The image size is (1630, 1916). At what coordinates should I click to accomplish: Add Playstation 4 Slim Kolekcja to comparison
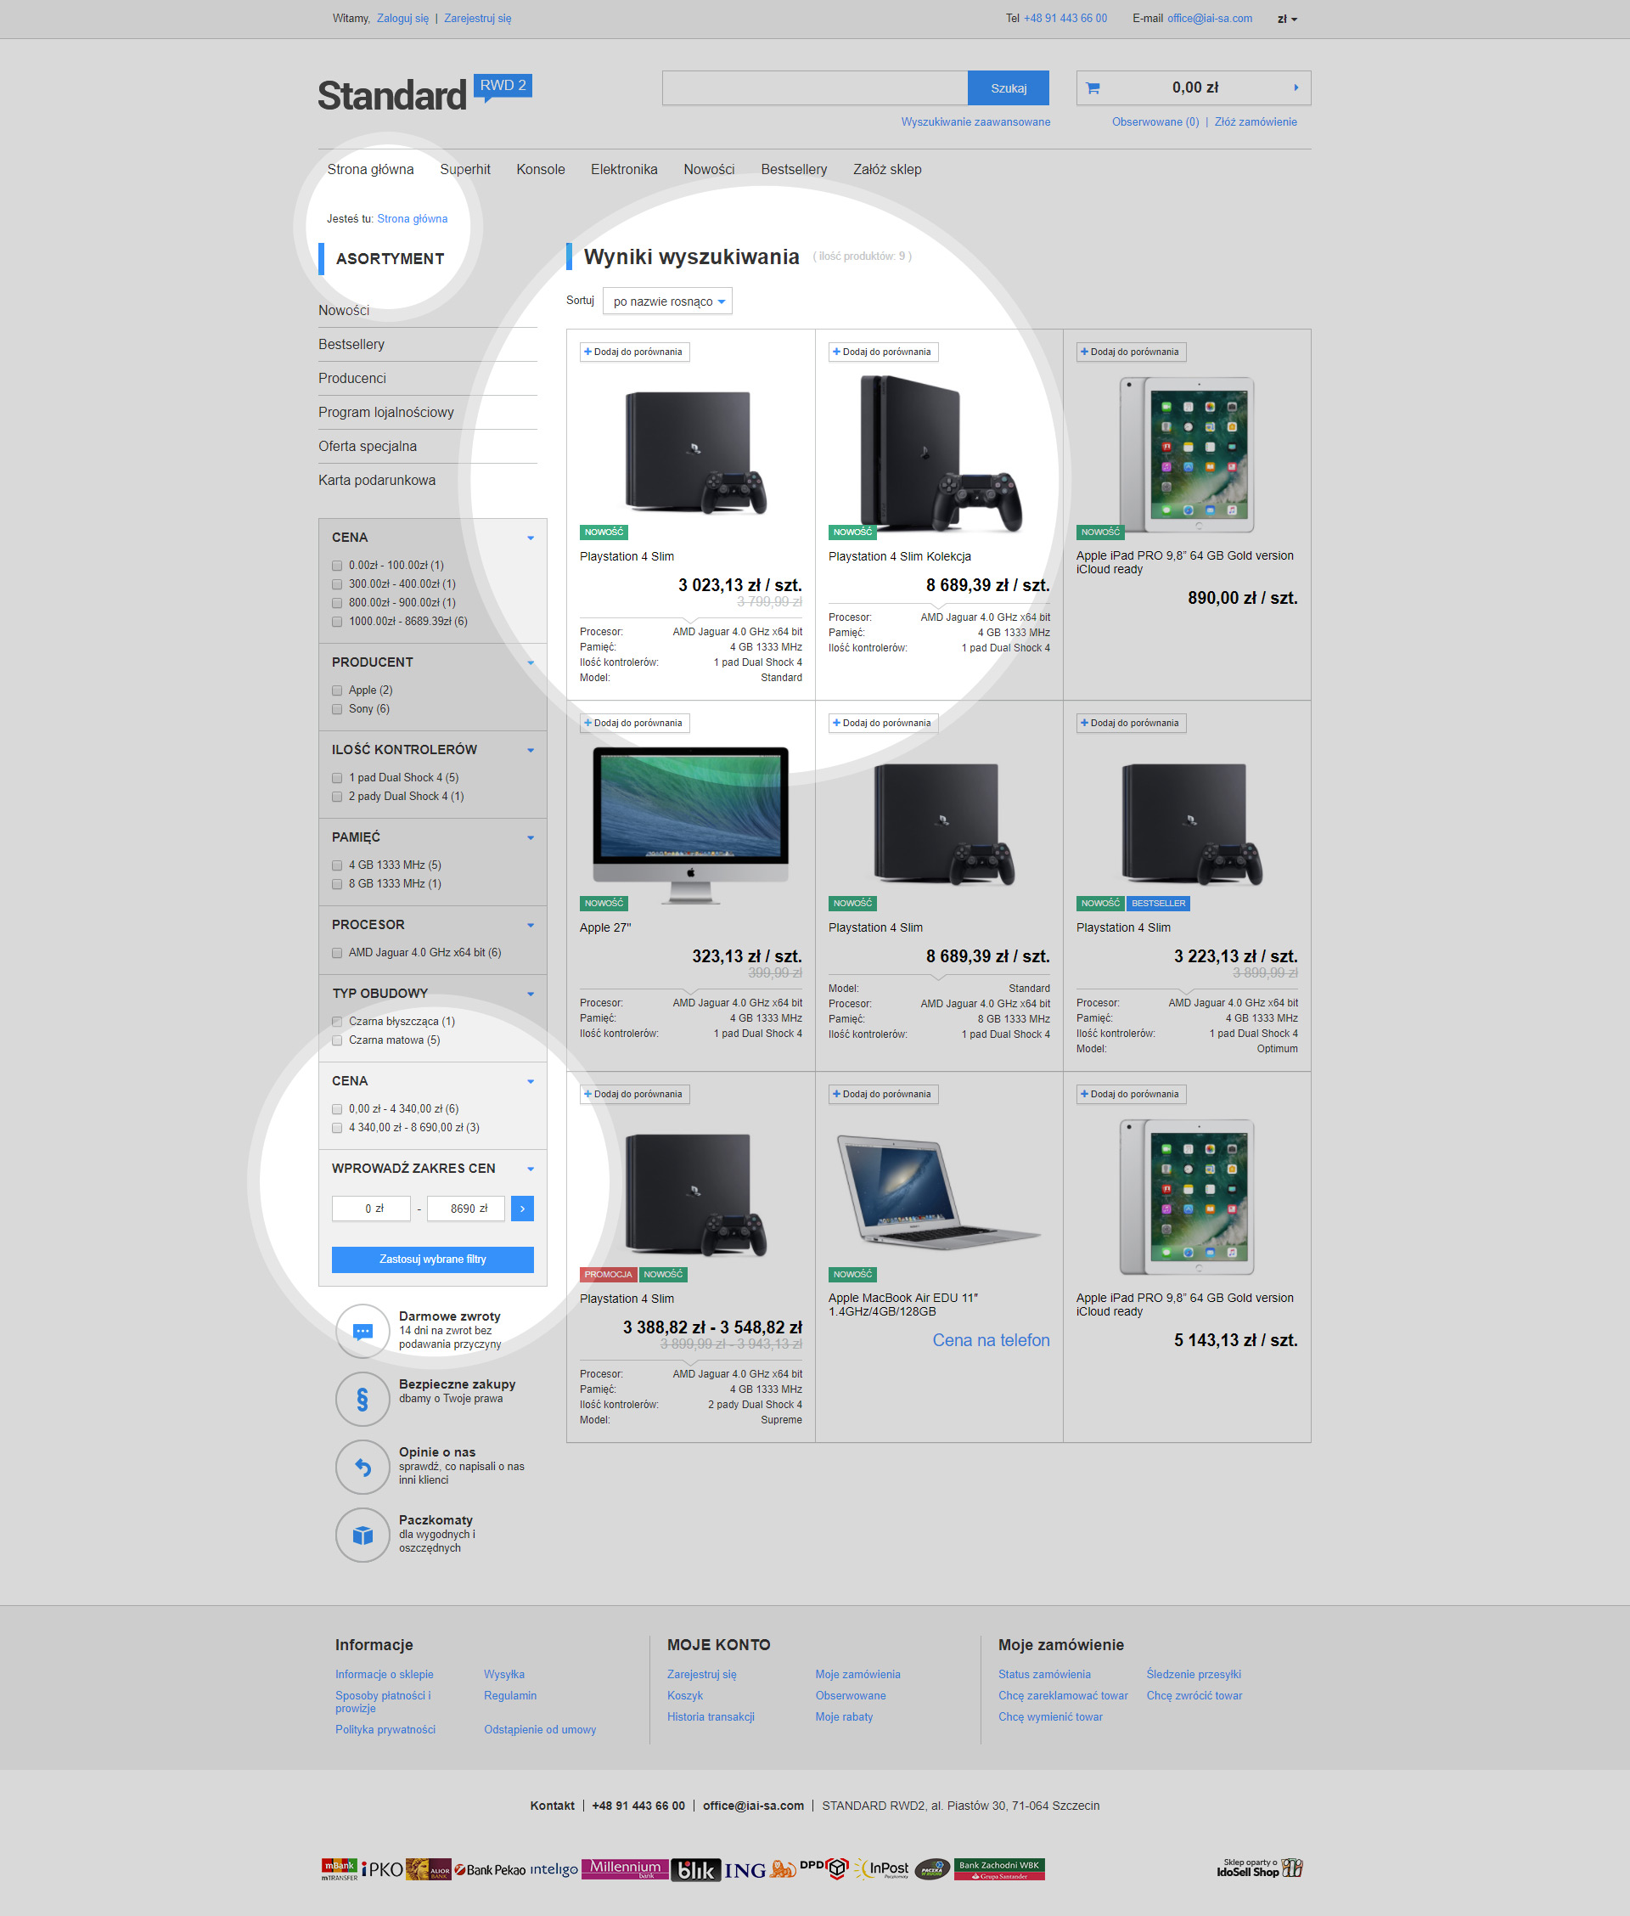[x=882, y=352]
